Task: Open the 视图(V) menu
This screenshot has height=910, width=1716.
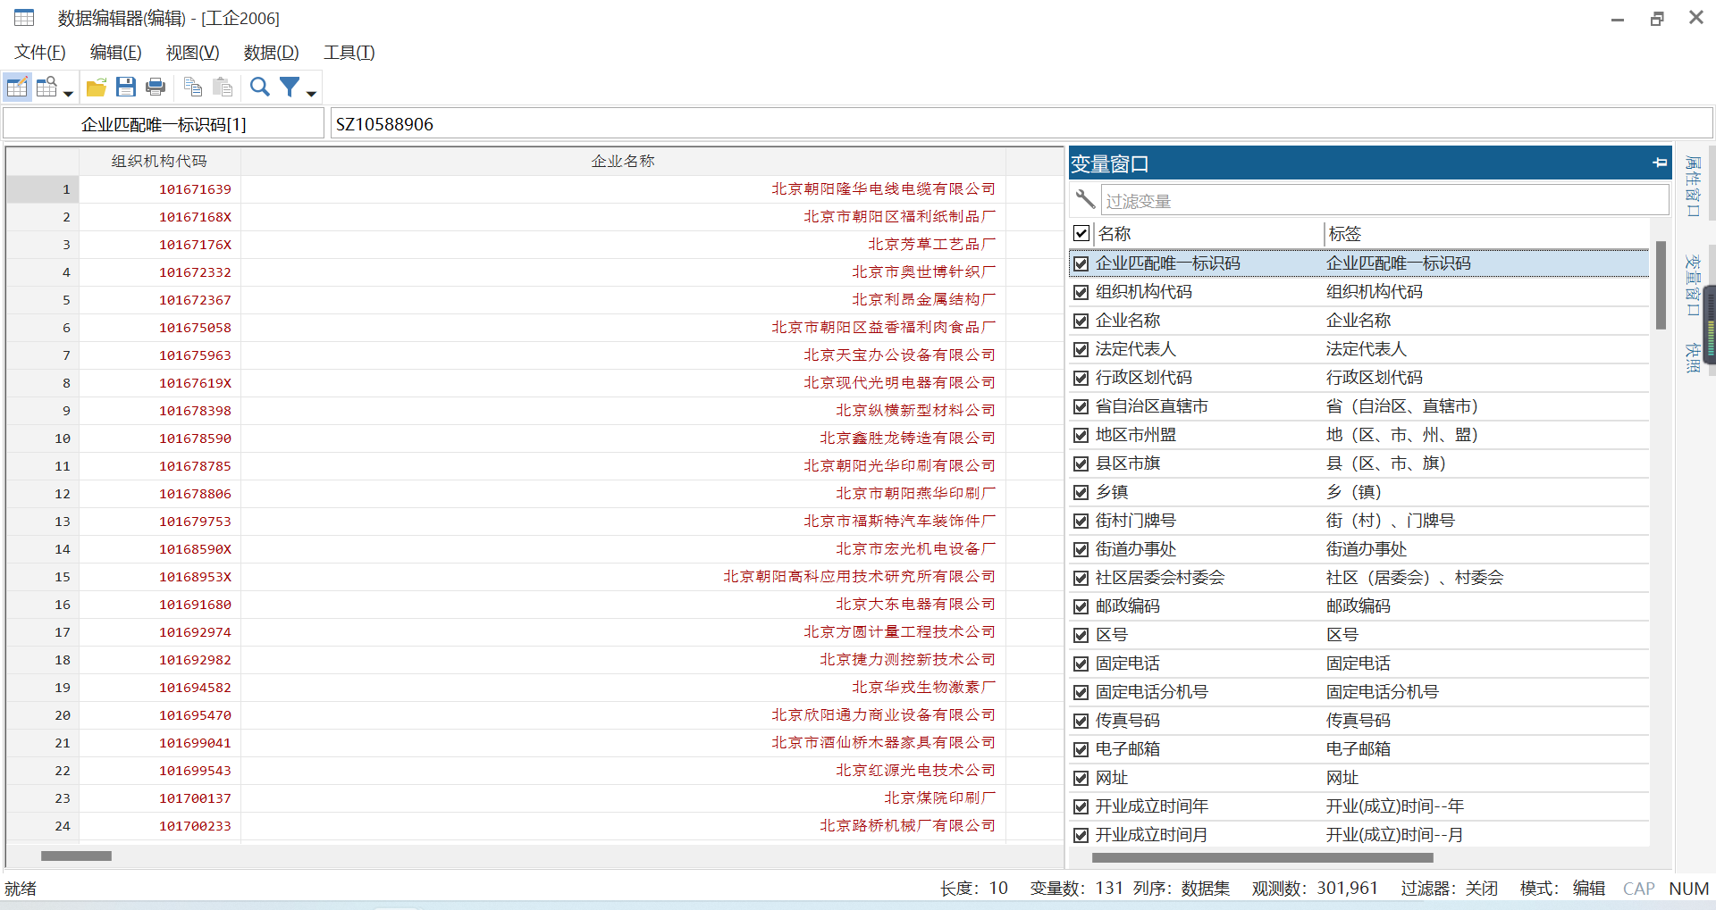Action: click(x=192, y=53)
